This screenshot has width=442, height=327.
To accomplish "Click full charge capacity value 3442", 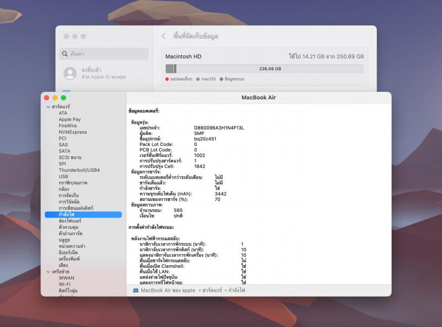I will pyautogui.click(x=220, y=194).
